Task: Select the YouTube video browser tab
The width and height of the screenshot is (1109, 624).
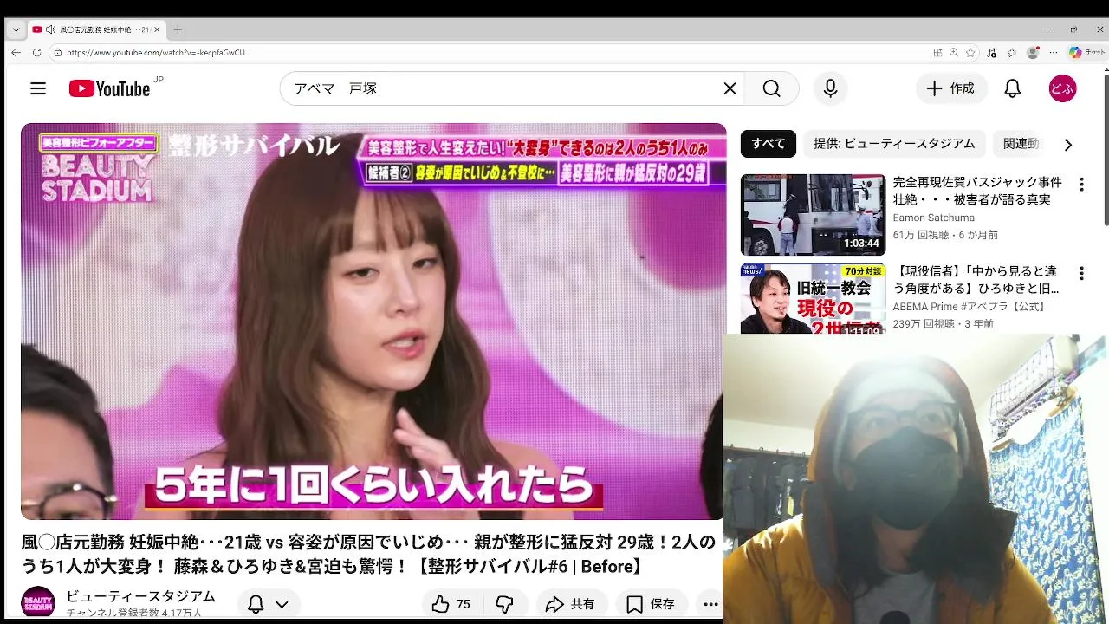Action: pos(95,29)
